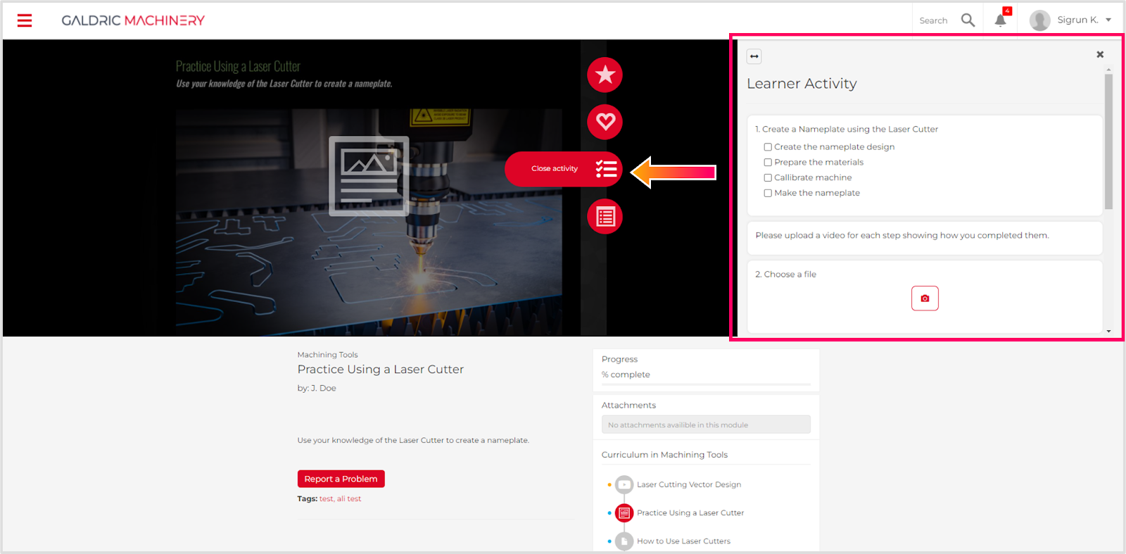The image size is (1126, 554).
Task: Click Sigrun K. profile avatar
Action: coord(1039,20)
